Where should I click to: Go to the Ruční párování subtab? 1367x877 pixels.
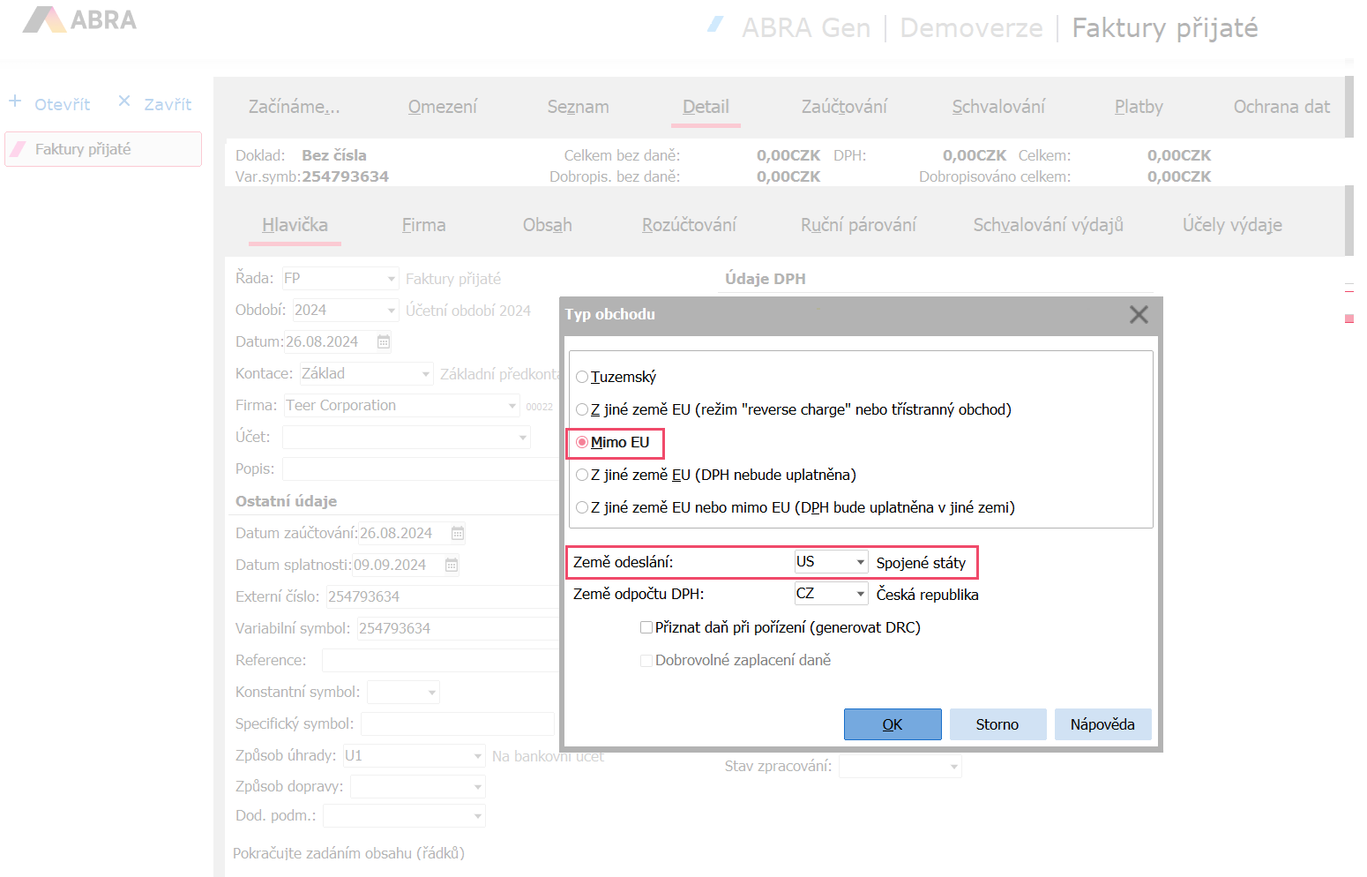pos(858,225)
